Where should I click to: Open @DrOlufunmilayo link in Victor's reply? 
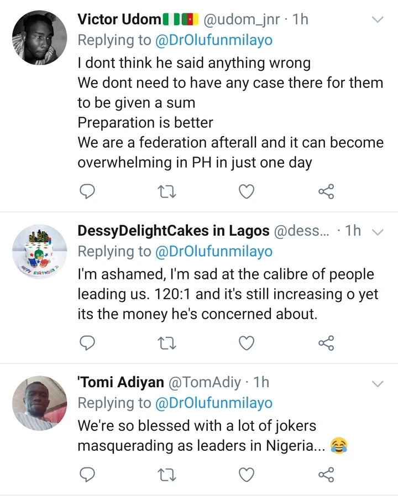[213, 40]
